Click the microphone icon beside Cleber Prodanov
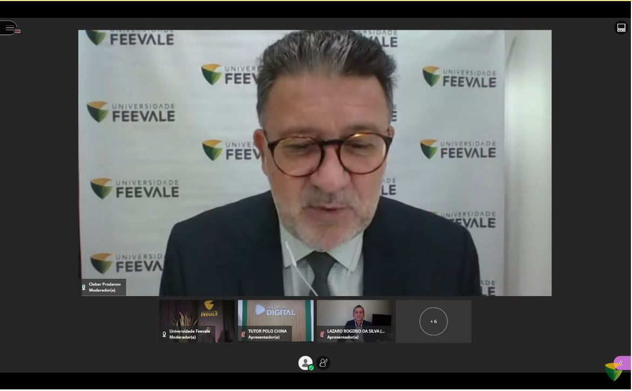Viewport: 632px width, 391px height. click(84, 287)
